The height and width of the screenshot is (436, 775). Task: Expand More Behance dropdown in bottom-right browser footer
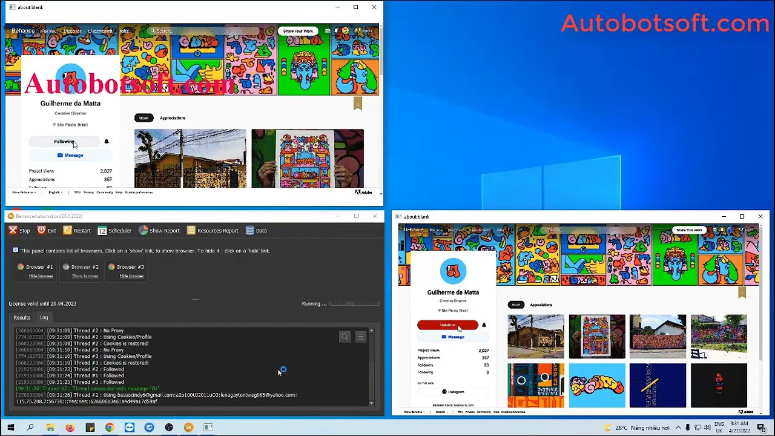415,412
